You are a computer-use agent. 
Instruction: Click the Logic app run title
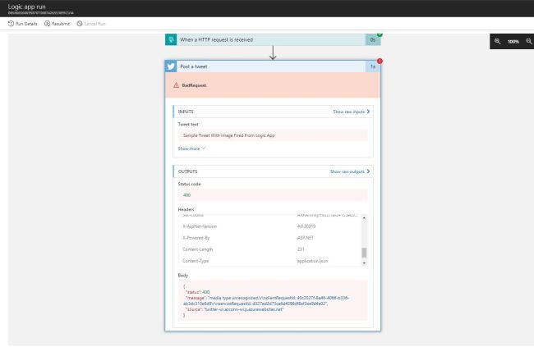(x=26, y=7)
